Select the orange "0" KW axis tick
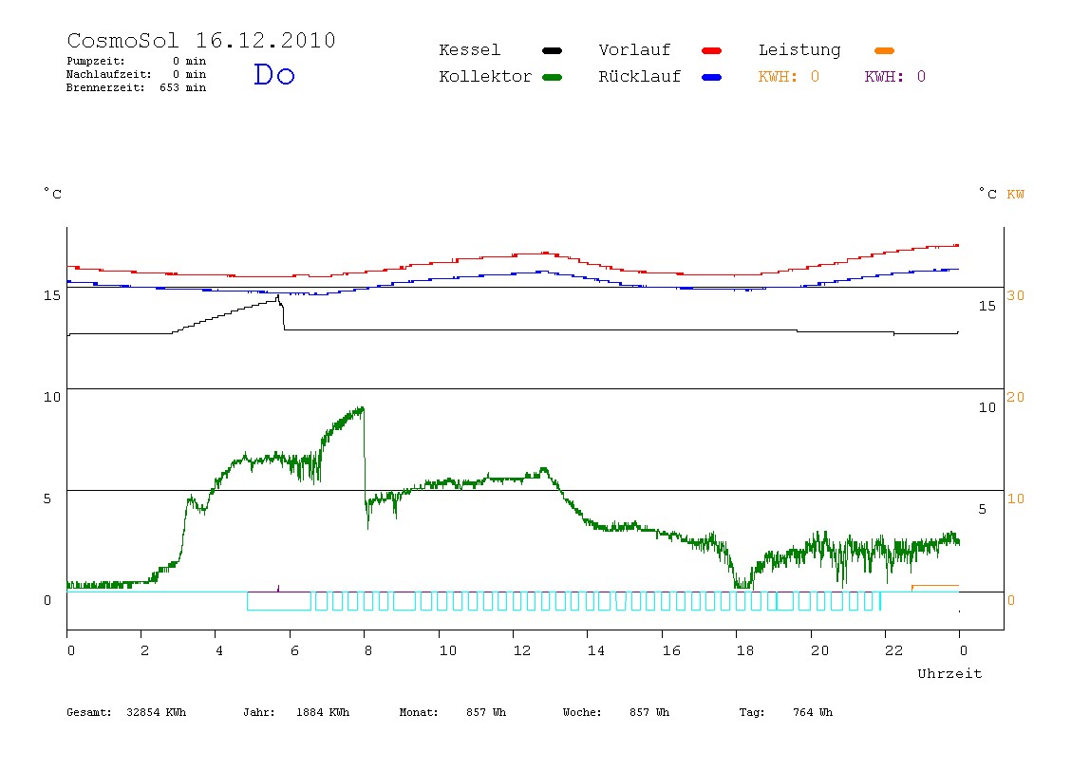1090x771 pixels. coord(1011,600)
